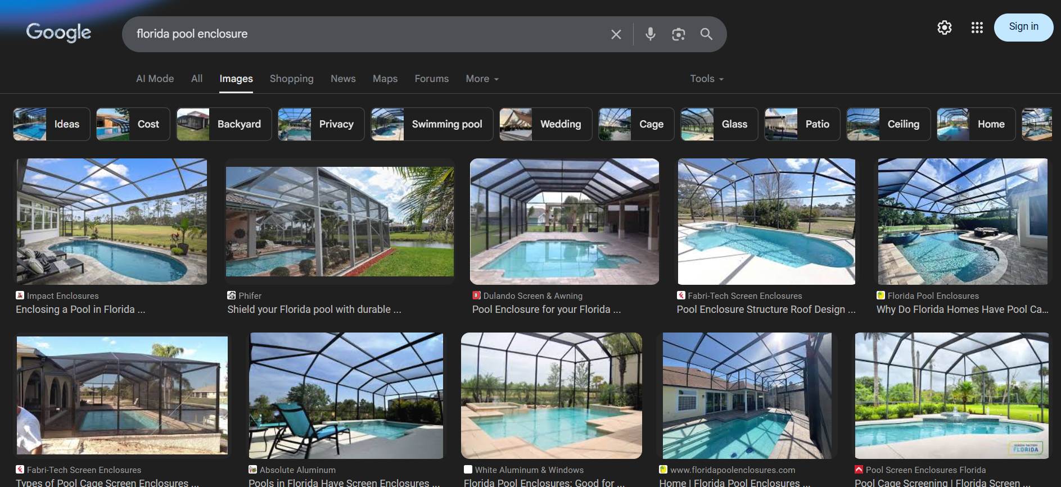Viewport: 1061px width, 487px height.
Task: Open the Forums tab
Action: click(432, 79)
